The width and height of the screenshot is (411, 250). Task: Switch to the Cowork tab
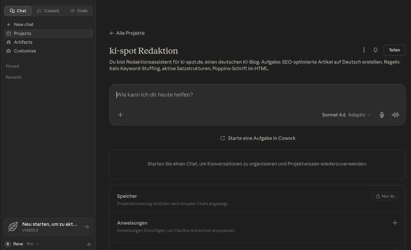(48, 11)
